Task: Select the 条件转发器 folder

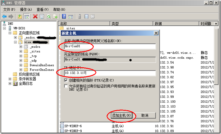Action: 27,79
